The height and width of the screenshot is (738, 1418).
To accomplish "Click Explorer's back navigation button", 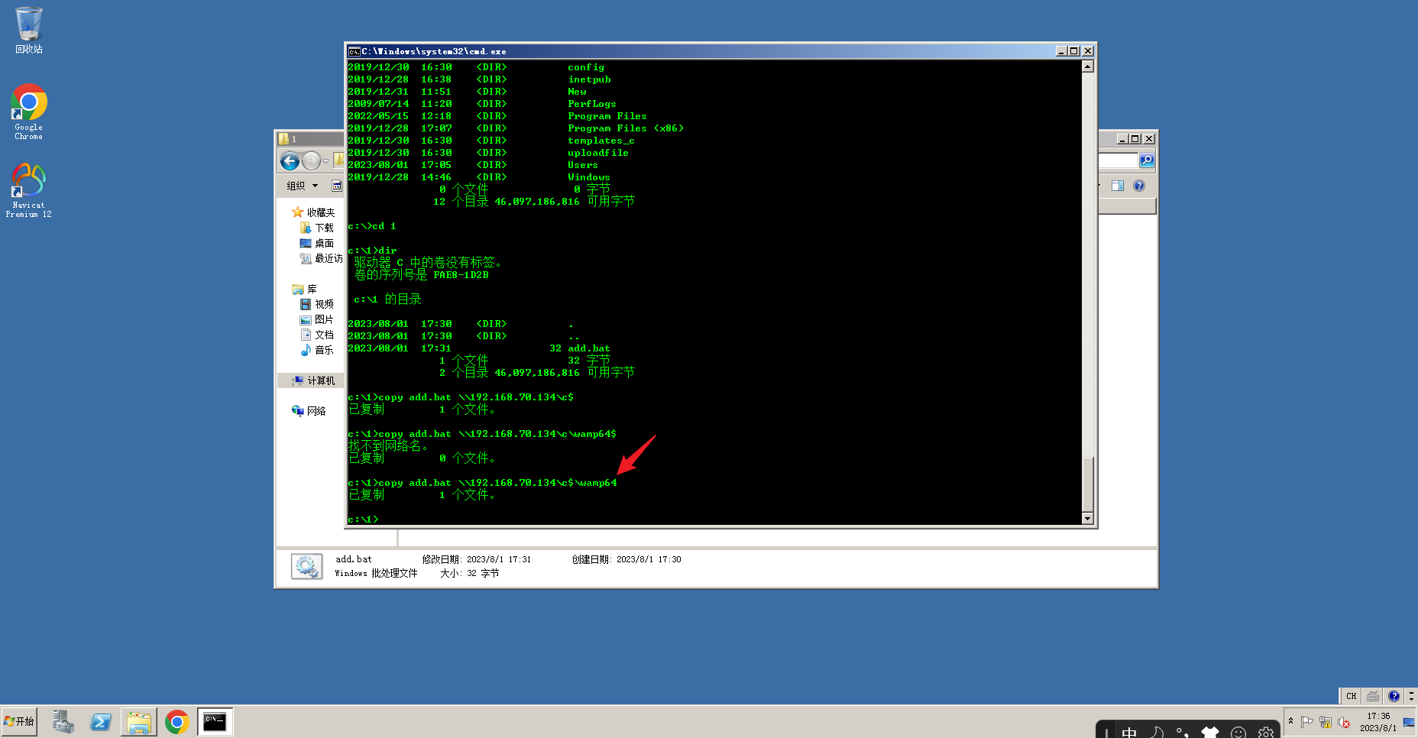I will point(290,161).
